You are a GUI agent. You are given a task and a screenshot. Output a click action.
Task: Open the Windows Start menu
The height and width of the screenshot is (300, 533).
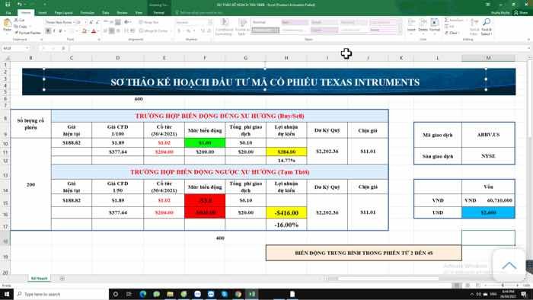6,294
